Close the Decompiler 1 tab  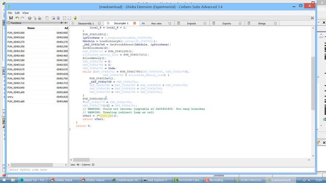(134, 23)
